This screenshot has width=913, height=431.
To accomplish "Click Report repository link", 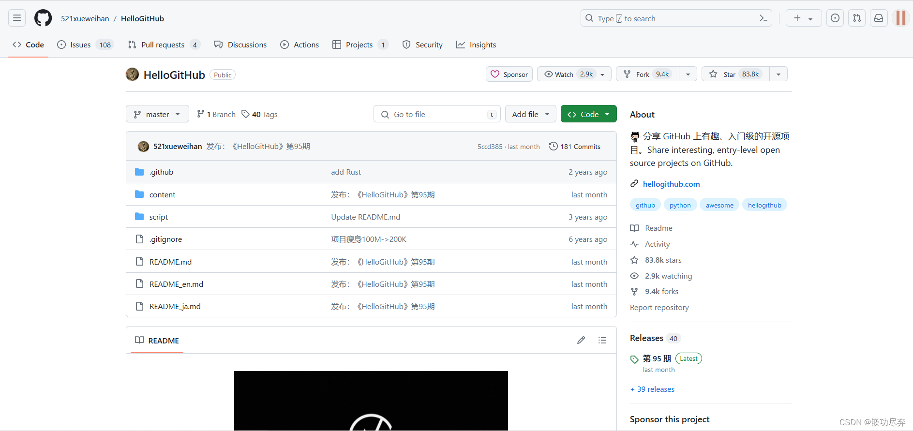I will 659,307.
